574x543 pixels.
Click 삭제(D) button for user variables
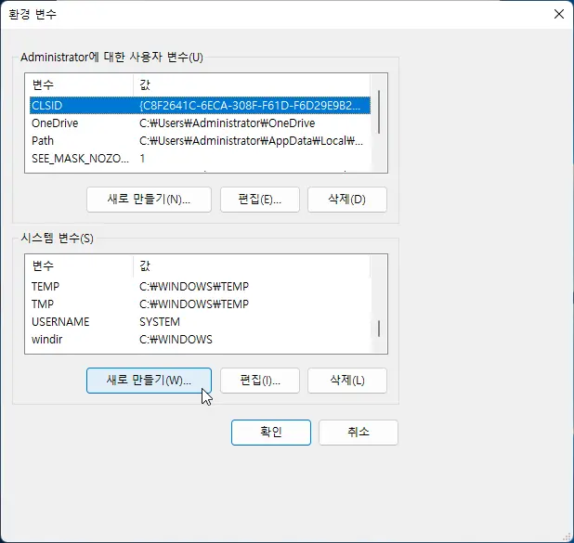347,200
